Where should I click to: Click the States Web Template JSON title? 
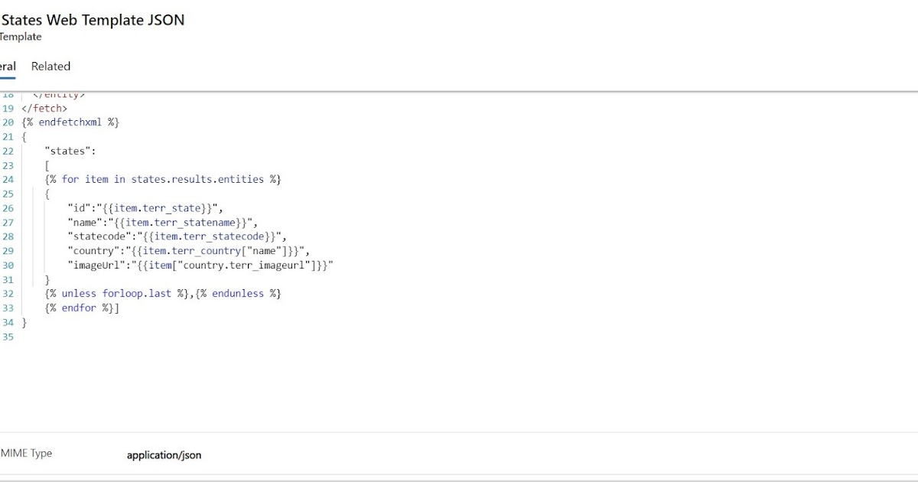(93, 20)
